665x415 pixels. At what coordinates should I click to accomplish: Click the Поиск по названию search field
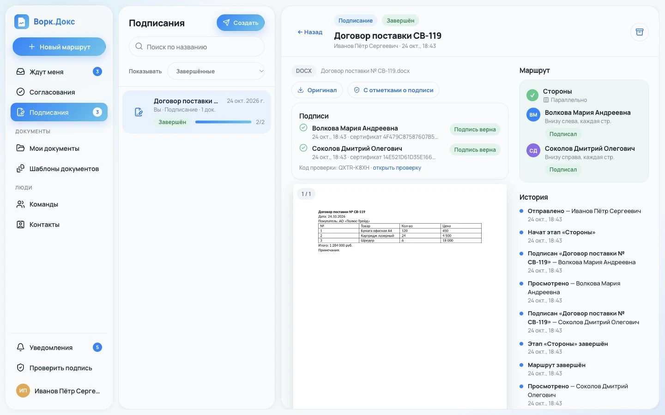[x=197, y=47]
